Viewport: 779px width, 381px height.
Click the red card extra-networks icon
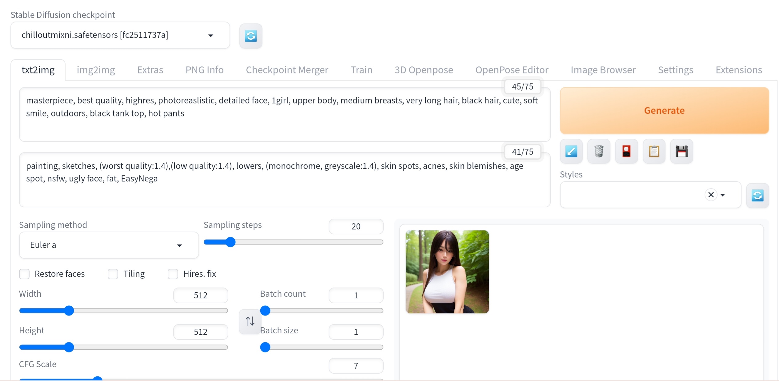[x=626, y=151]
